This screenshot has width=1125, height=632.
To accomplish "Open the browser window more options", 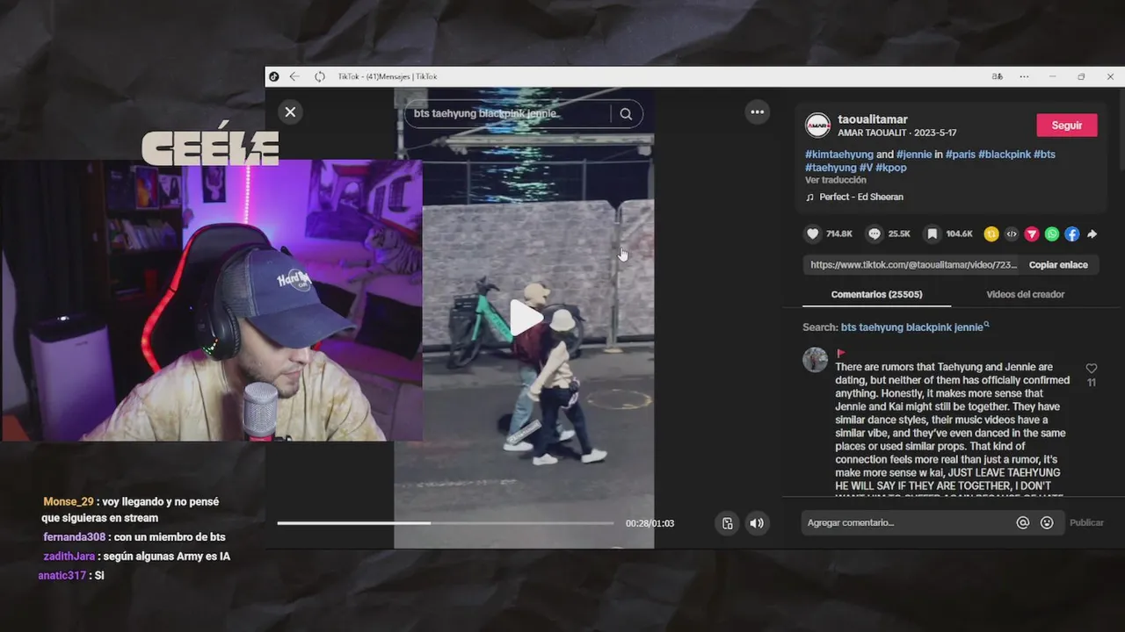I will 1024,76.
